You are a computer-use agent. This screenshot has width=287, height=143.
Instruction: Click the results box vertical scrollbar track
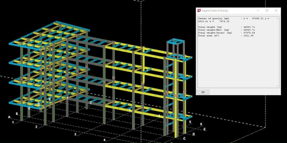click(277, 51)
